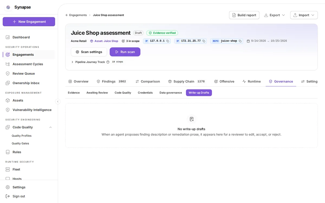
Task: Switch to the Comparison tab
Action: (148, 81)
